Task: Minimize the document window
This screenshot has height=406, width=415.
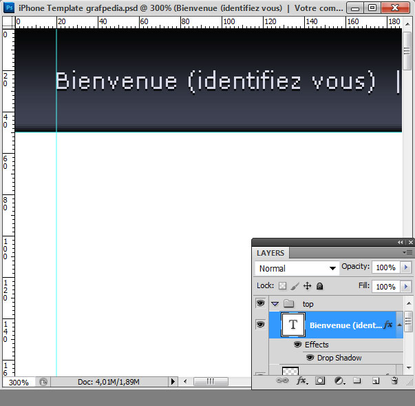Action: click(355, 8)
